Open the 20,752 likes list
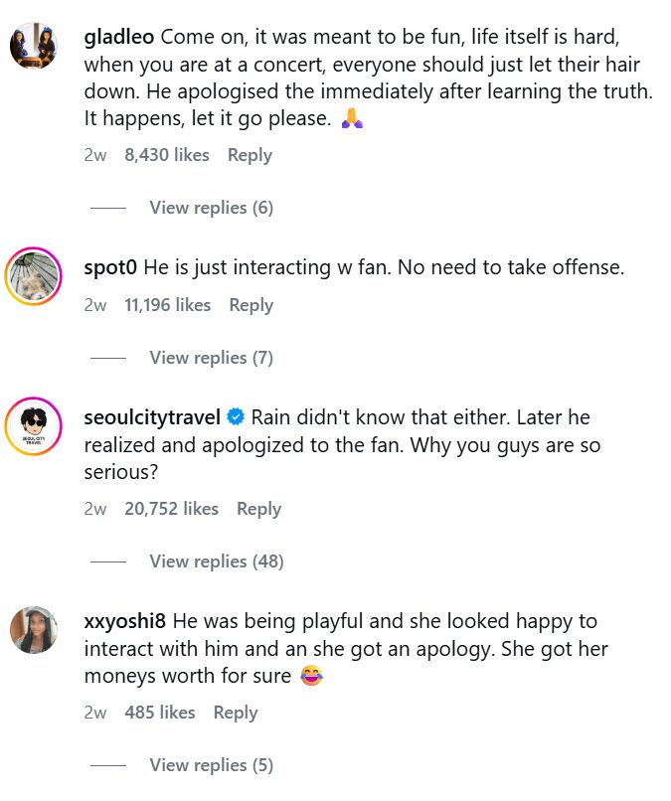This screenshot has height=801, width=671. [x=171, y=509]
